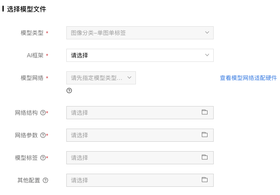Click question mark icon below 模型网络 dropdown
Image resolution: width=280 pixels, height=195 pixels.
pyautogui.click(x=69, y=91)
